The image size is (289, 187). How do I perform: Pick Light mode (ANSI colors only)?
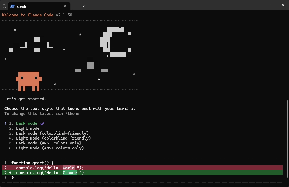coord(50,148)
